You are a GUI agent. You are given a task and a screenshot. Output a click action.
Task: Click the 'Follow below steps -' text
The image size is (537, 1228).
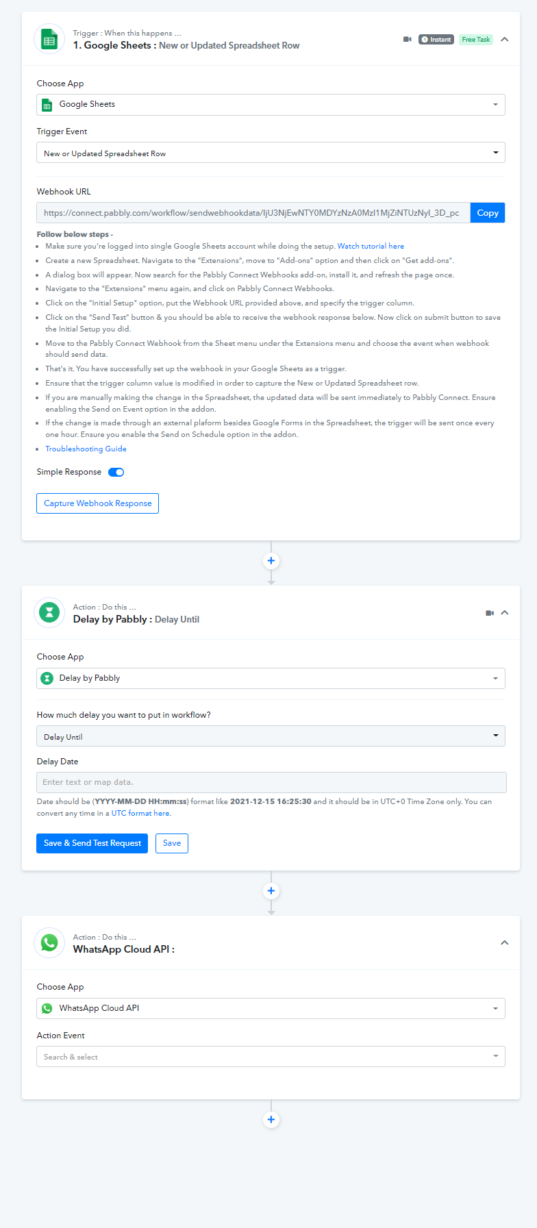pos(75,234)
